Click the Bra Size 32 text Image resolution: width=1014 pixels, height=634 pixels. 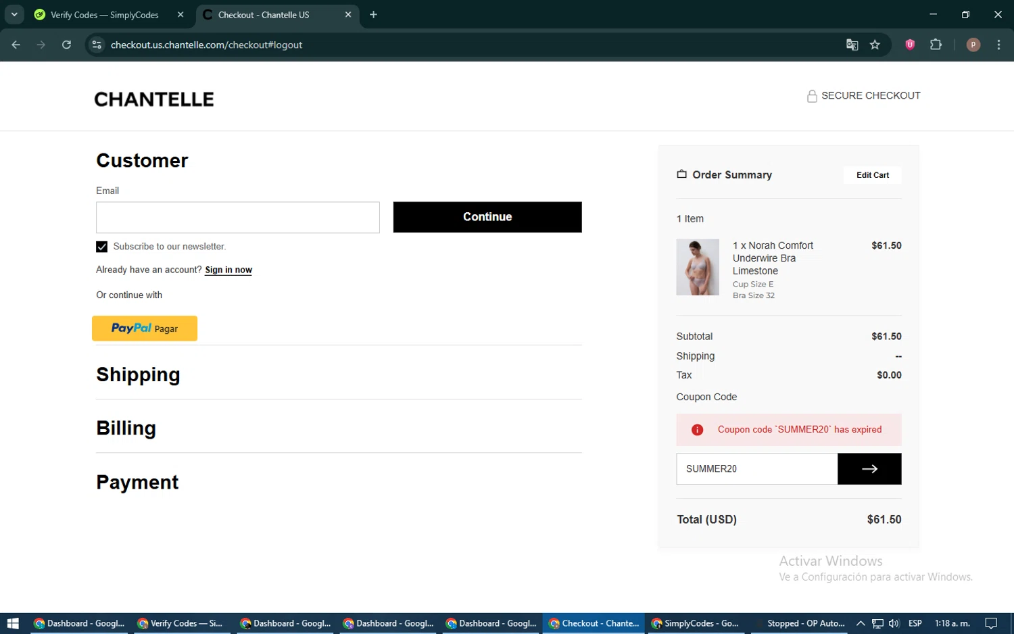[754, 295]
